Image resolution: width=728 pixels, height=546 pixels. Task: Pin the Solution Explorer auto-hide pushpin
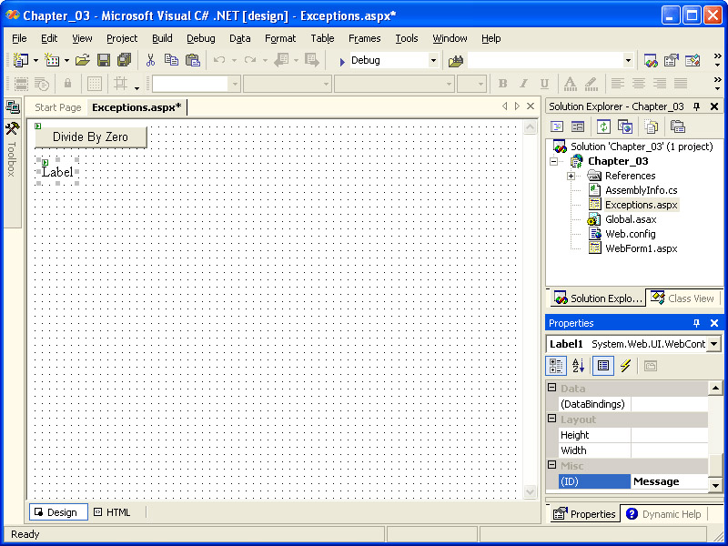697,106
